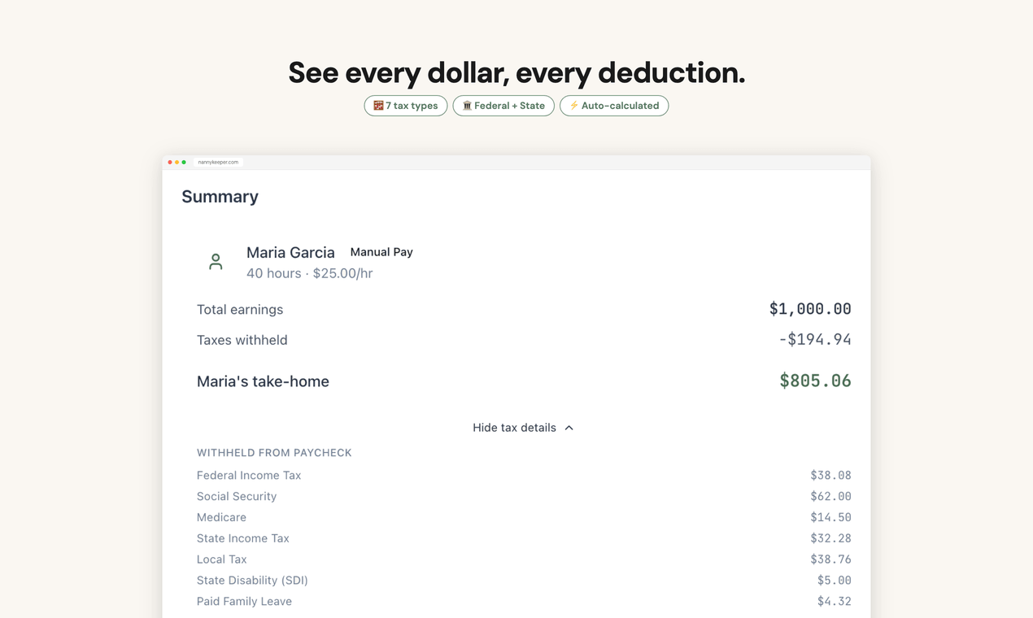
Task: Click the lightning bolt icon in Auto-calculated
Action: coord(574,106)
